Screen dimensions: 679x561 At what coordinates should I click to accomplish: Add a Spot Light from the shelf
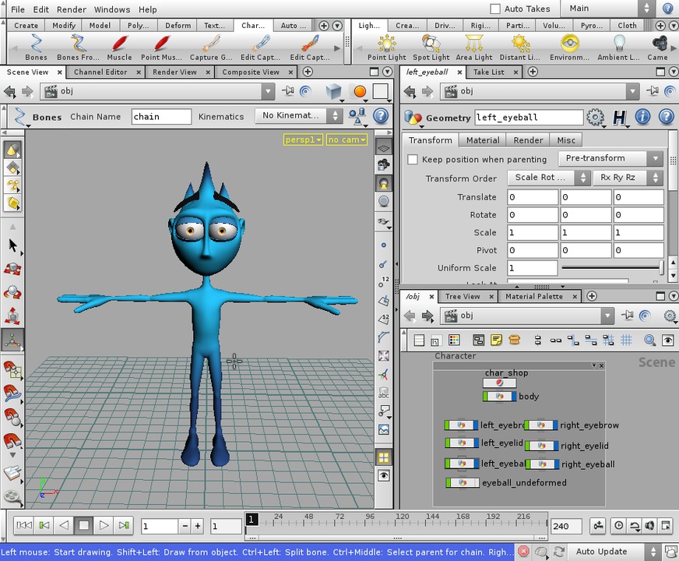tap(429, 47)
